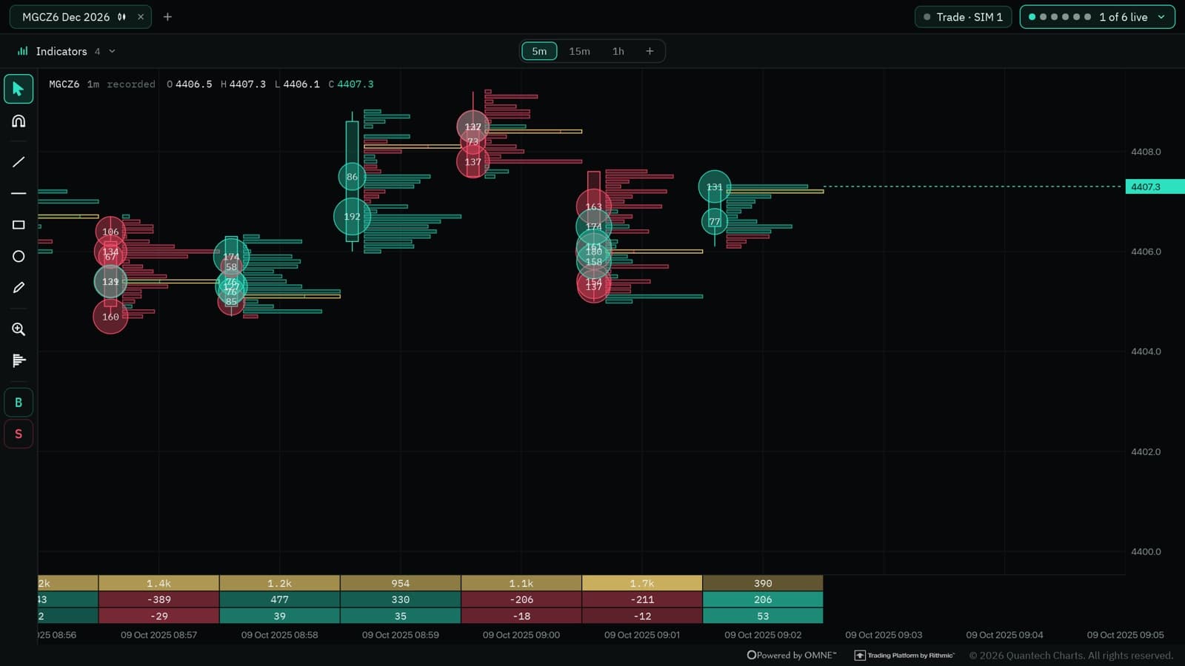Click the 954 volume cell

401,583
